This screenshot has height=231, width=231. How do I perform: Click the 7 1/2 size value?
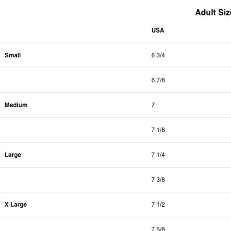click(158, 204)
